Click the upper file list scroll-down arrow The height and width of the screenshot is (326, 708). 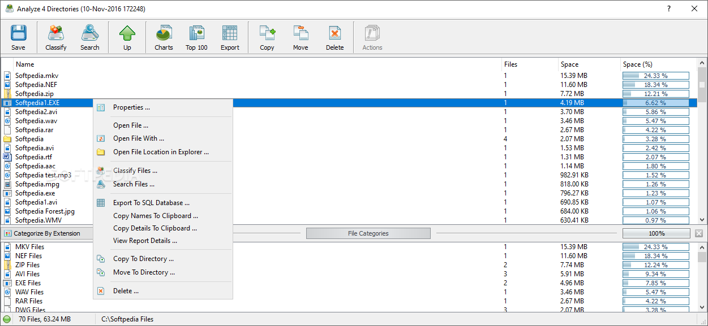tap(702, 220)
